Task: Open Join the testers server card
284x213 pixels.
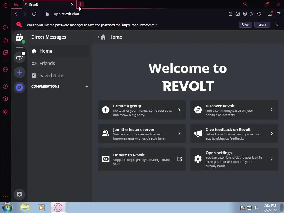Action: click(142, 133)
